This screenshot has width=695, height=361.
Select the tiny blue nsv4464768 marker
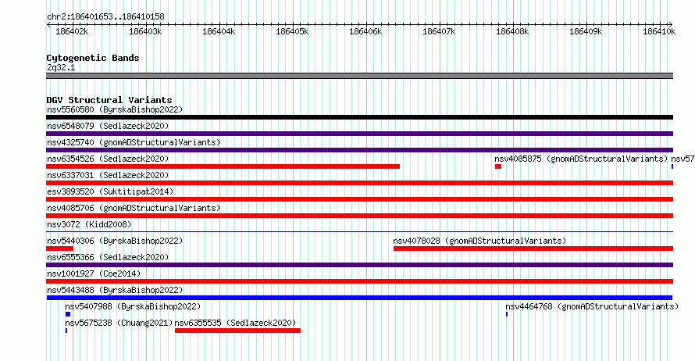click(x=507, y=314)
